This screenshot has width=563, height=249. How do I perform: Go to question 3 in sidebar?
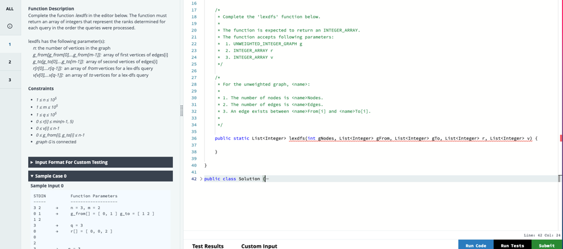10,80
